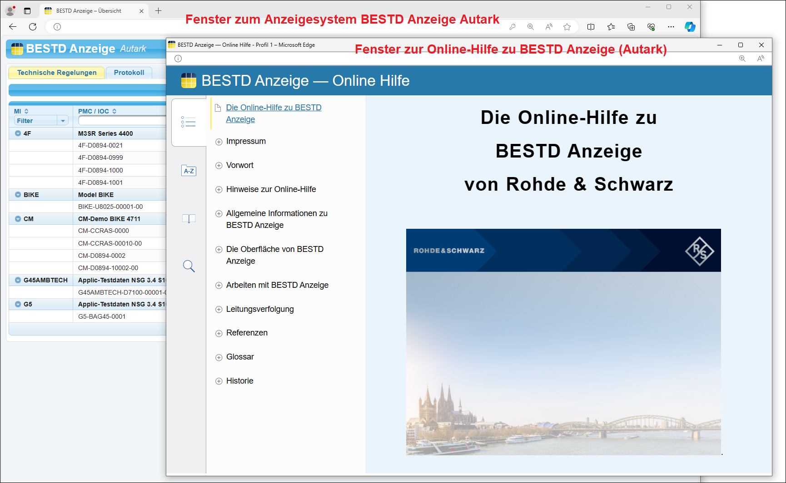The width and height of the screenshot is (786, 483).
Task: Open Copilot icon in main window
Action: pyautogui.click(x=690, y=27)
